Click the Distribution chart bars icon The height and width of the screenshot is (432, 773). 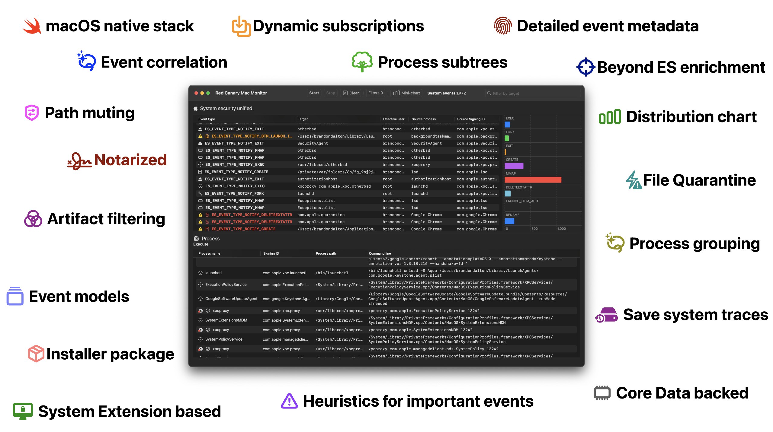click(610, 117)
